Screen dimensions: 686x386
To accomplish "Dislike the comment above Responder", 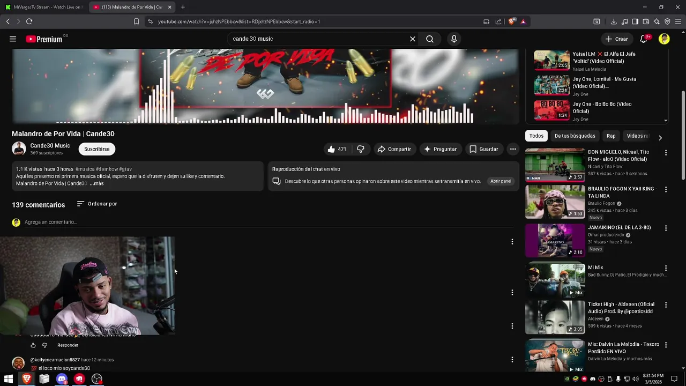I will [45, 345].
